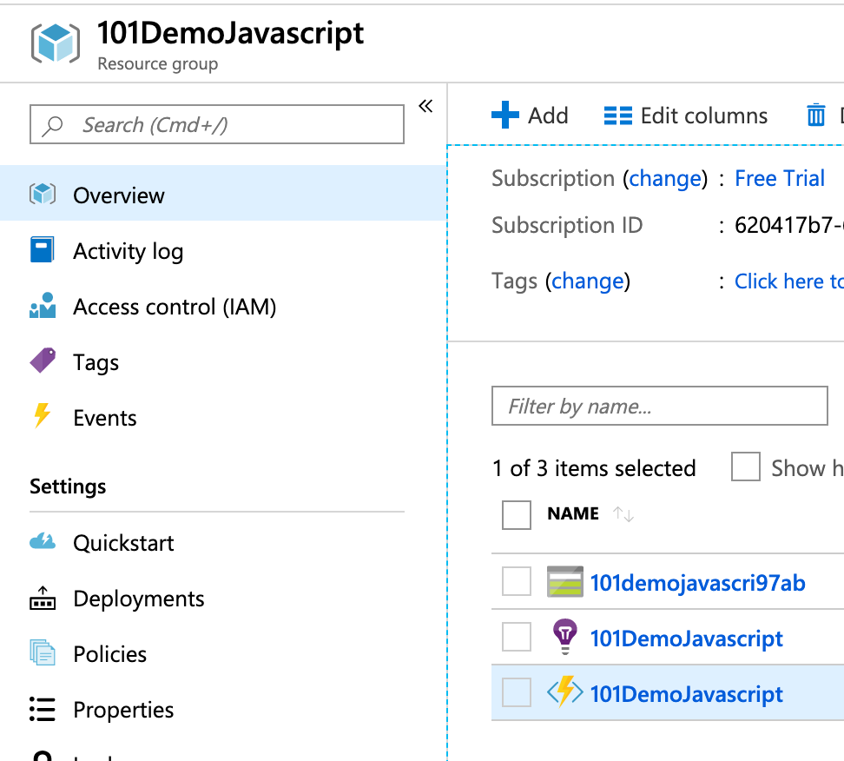Click the NAME column header
Screen dimensions: 844x761
point(573,513)
